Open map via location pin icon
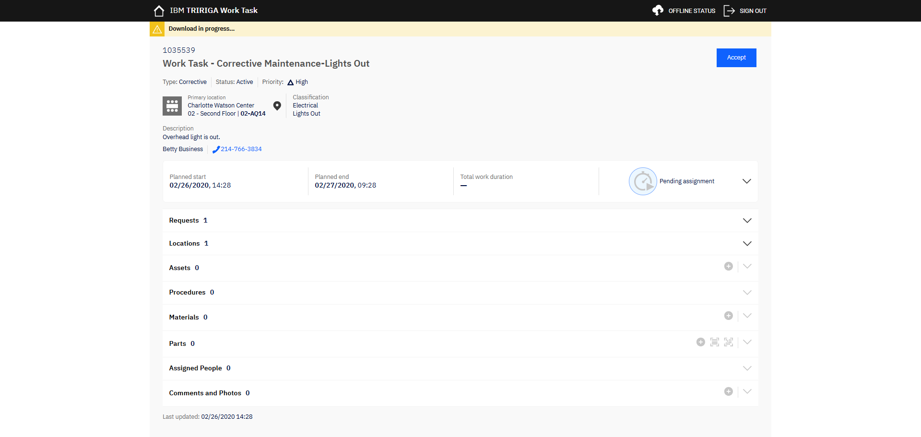This screenshot has height=437, width=921. tap(277, 106)
